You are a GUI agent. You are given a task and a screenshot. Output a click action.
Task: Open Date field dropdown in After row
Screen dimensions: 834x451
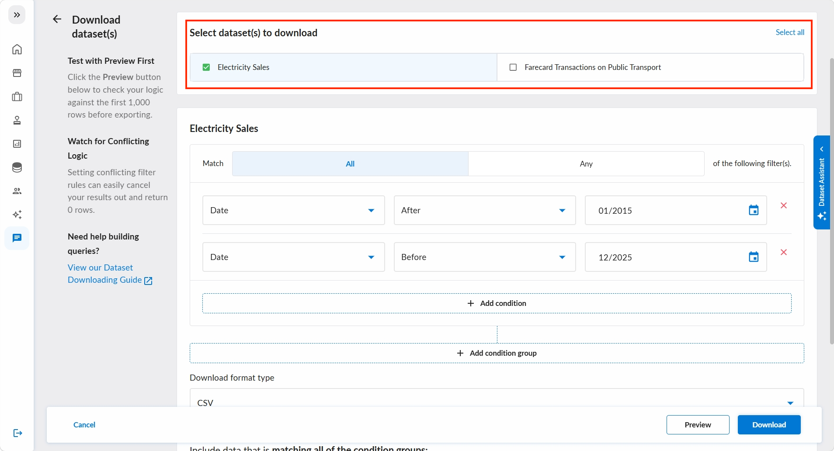point(293,210)
